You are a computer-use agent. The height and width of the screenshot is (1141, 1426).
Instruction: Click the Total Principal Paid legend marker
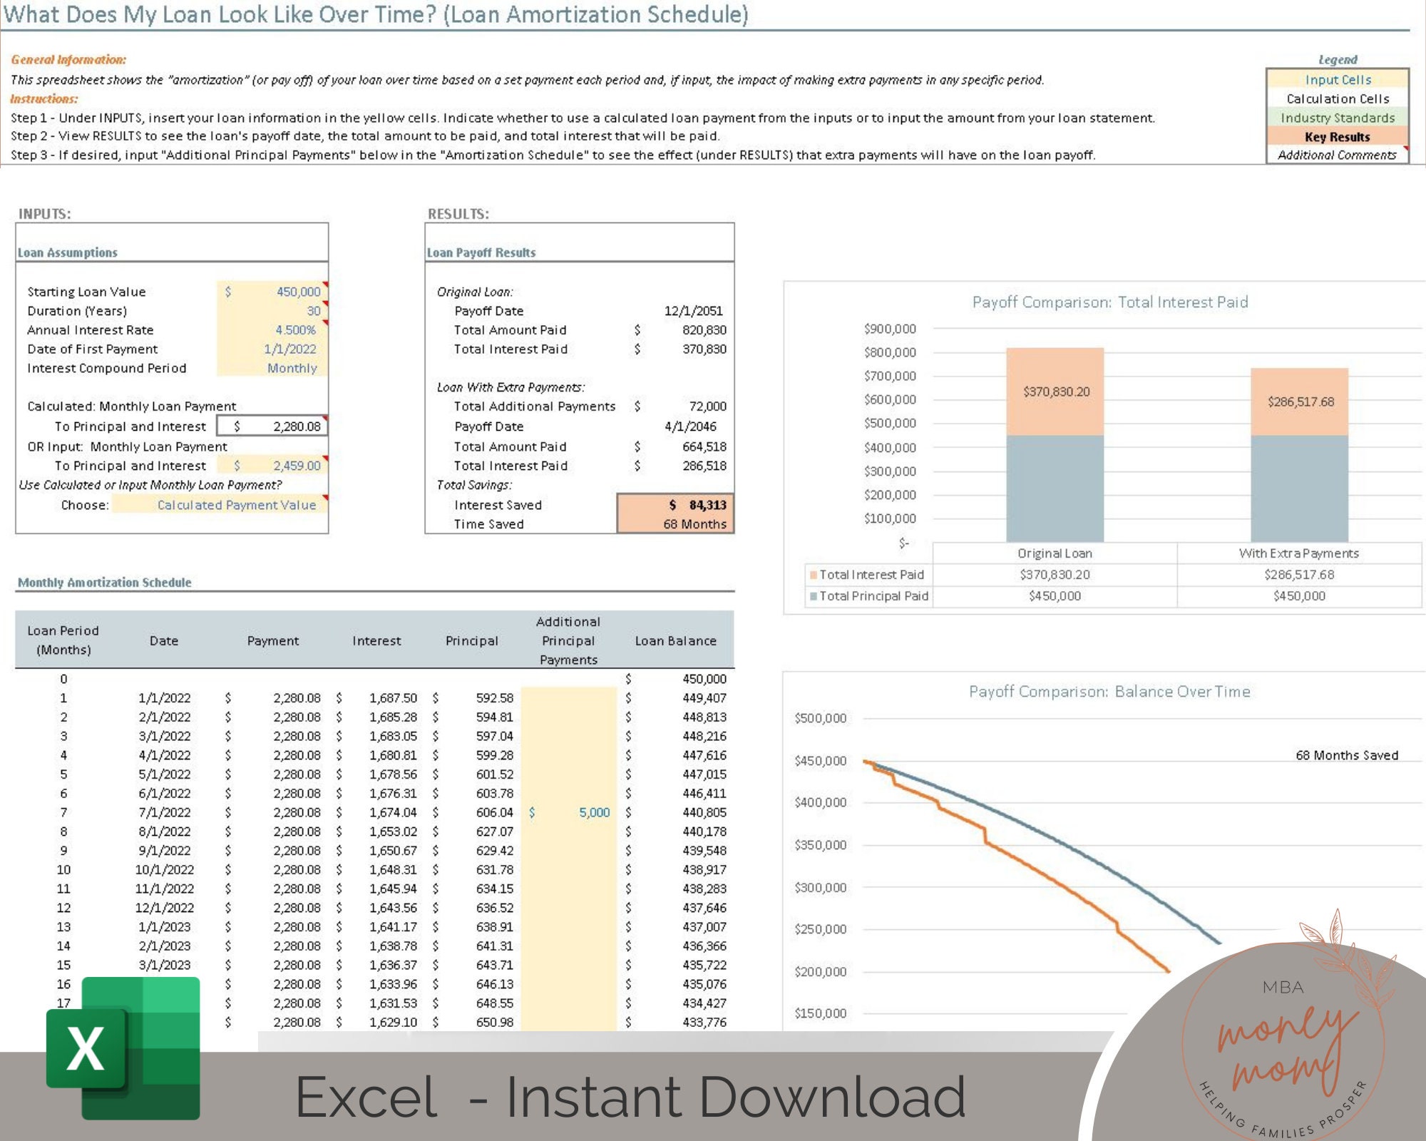click(814, 596)
